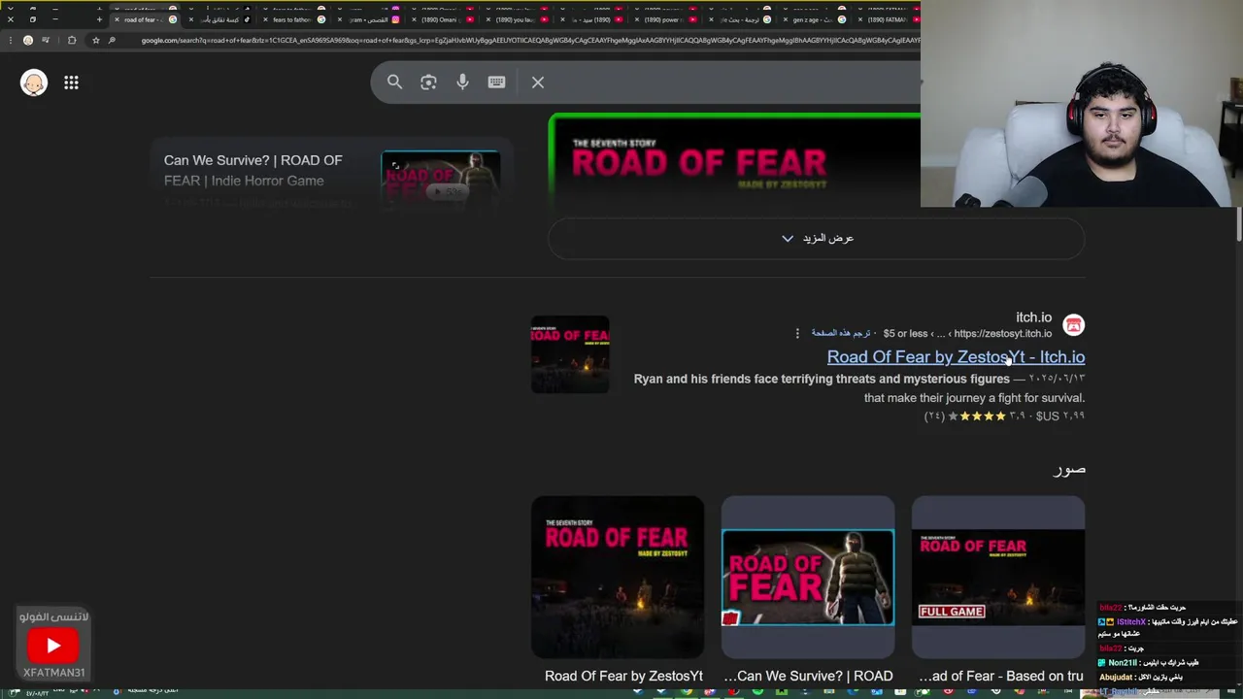Switch to the (1890) FATMAN tab
1243x699 pixels.
[x=886, y=19]
